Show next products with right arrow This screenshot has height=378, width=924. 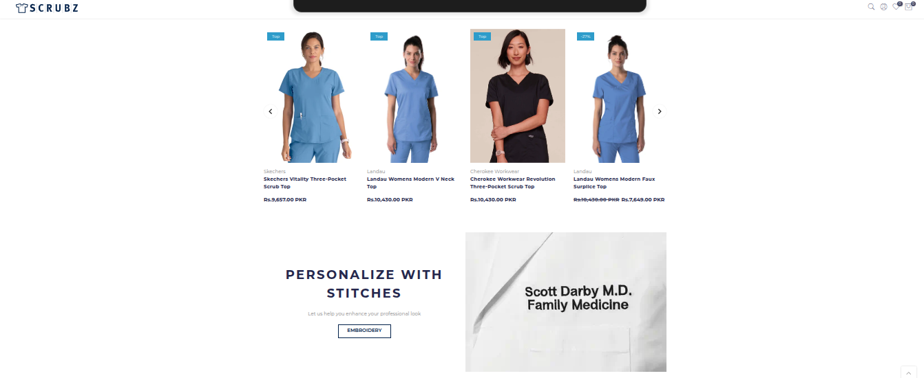tap(660, 111)
